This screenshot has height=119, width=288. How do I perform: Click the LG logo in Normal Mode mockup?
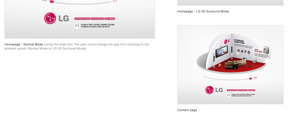point(57,18)
